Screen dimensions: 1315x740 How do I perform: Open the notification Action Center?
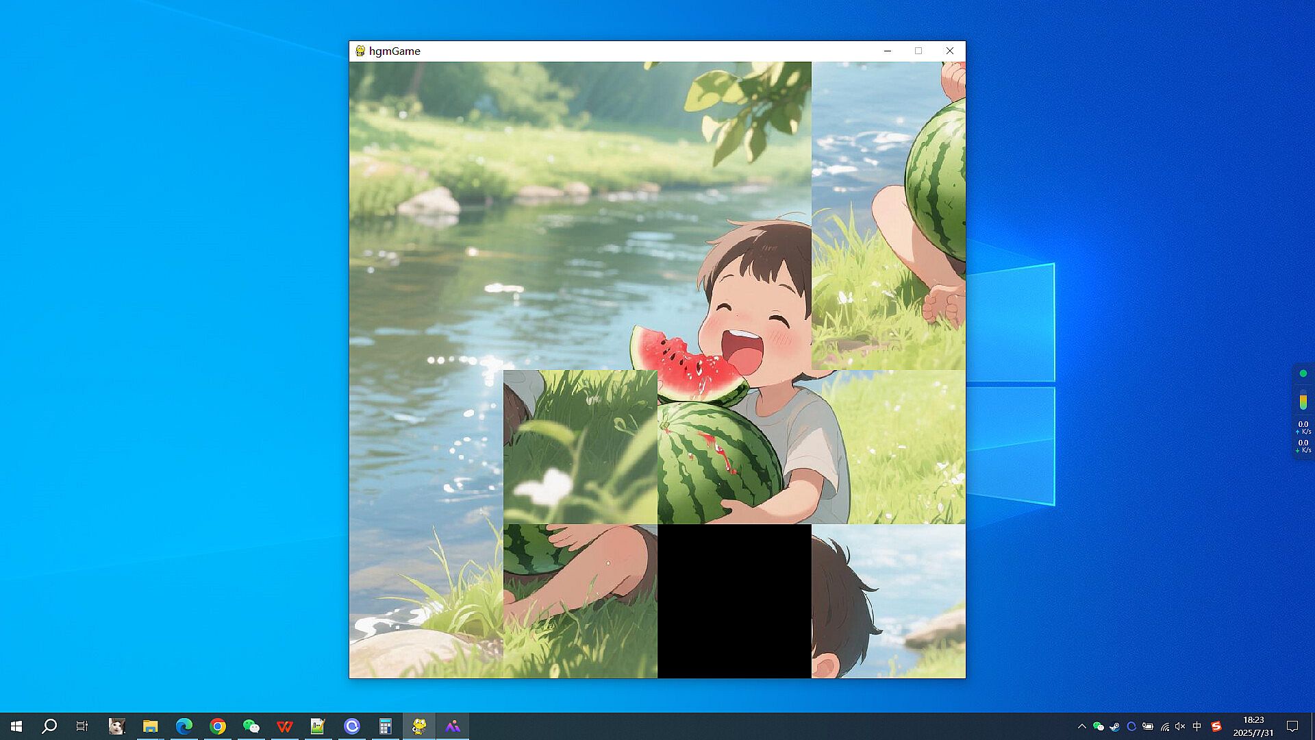click(1292, 726)
